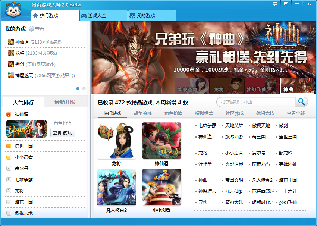Click the 小小忍者 game thumbnail
Screen dimensions: 317x226
click(161, 187)
